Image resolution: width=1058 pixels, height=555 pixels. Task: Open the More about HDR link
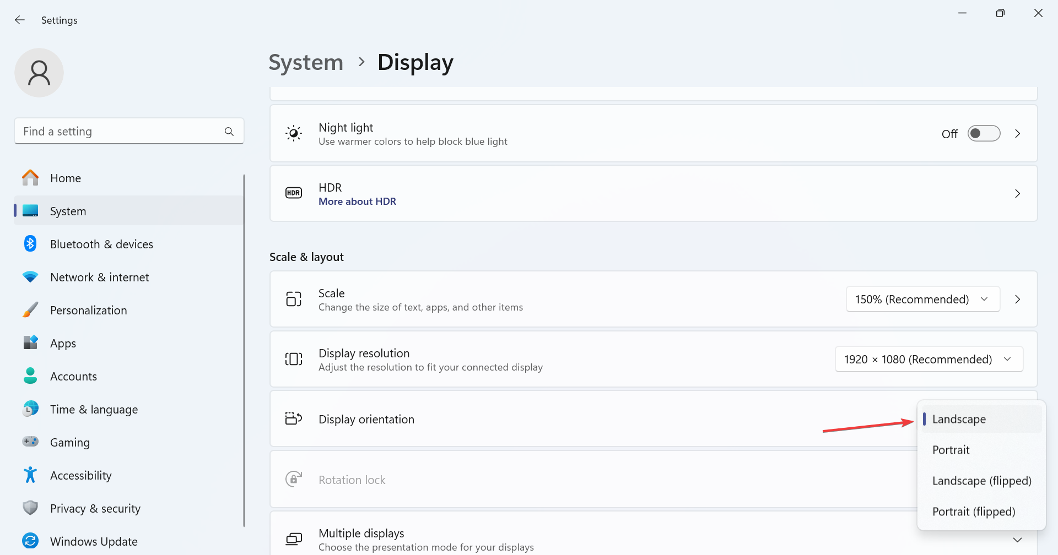click(x=357, y=202)
